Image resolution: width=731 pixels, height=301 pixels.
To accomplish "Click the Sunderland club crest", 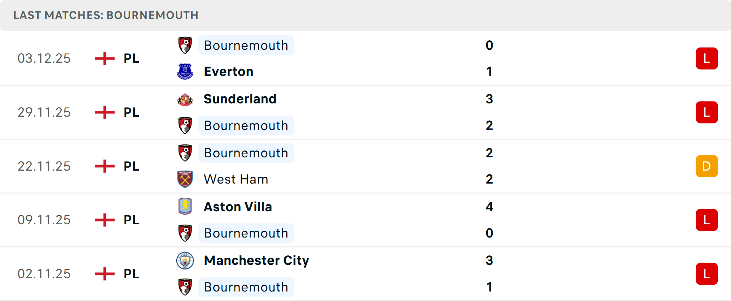I will [x=185, y=99].
